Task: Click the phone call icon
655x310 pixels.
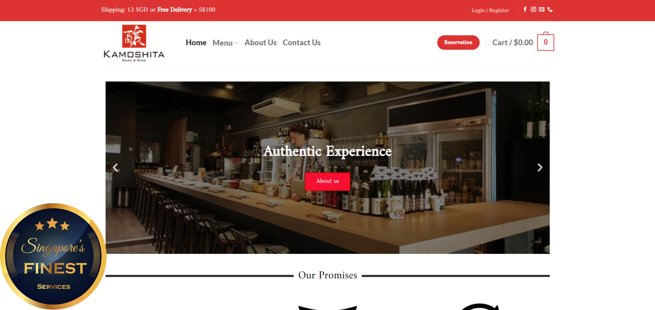Action: [x=550, y=9]
